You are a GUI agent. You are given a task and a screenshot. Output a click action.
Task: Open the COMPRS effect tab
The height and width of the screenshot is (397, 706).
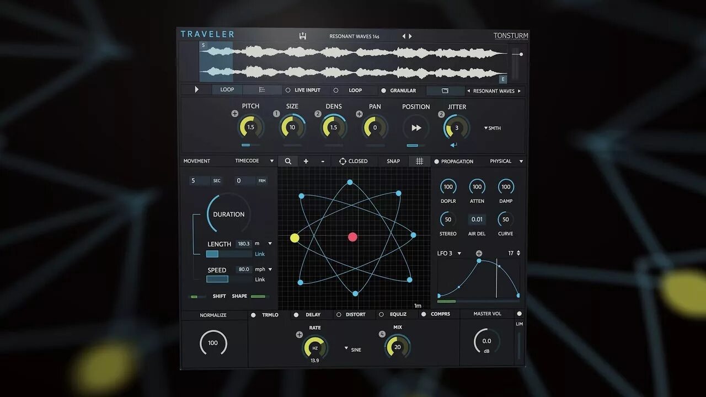[x=440, y=314]
